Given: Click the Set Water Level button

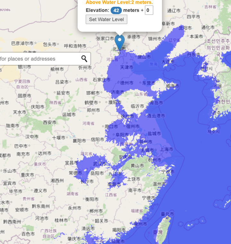Looking at the screenshot, I should 107,20.
